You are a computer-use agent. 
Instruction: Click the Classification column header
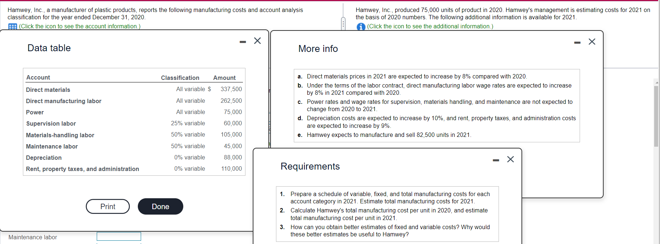tap(180, 78)
